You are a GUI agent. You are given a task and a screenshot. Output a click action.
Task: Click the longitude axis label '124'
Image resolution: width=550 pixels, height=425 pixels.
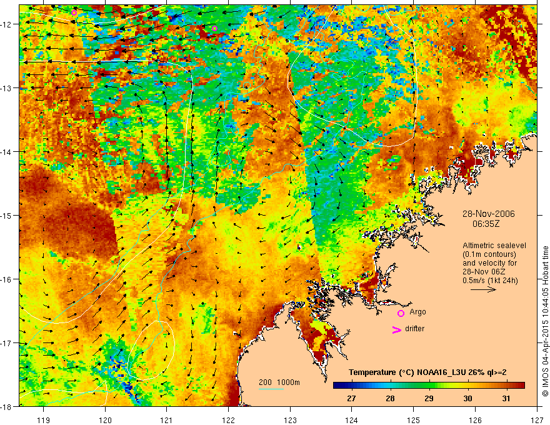pos(352,420)
